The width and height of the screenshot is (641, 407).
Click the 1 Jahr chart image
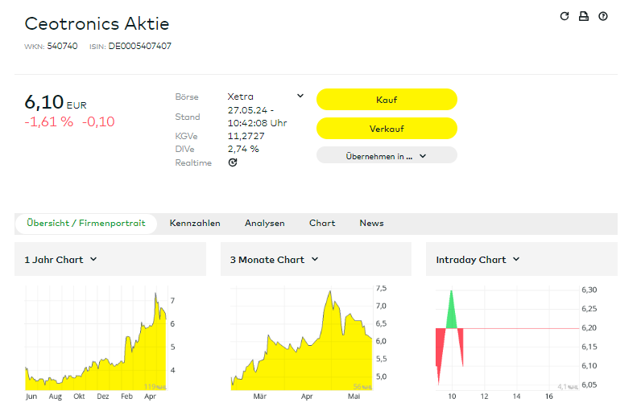pos(101,343)
